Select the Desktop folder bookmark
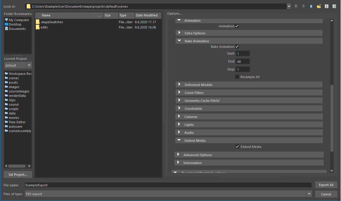This screenshot has height=201, width=341. tap(15, 24)
